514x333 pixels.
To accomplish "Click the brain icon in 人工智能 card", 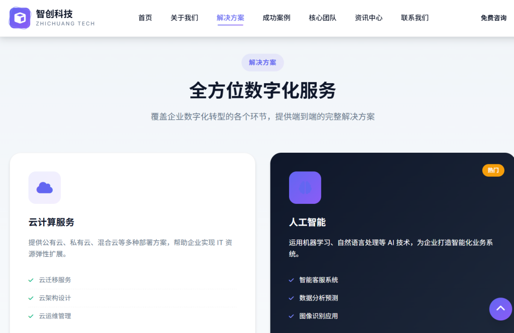I will point(305,188).
